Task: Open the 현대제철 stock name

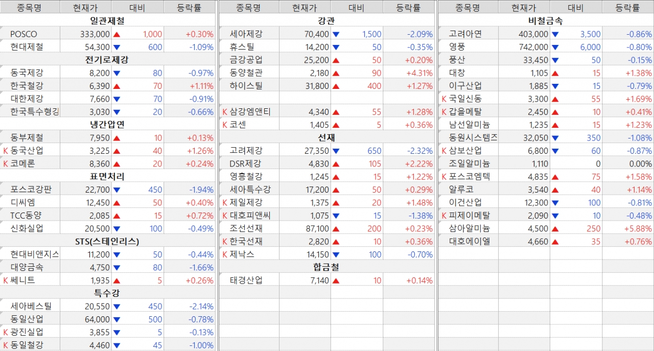Action: coord(27,47)
